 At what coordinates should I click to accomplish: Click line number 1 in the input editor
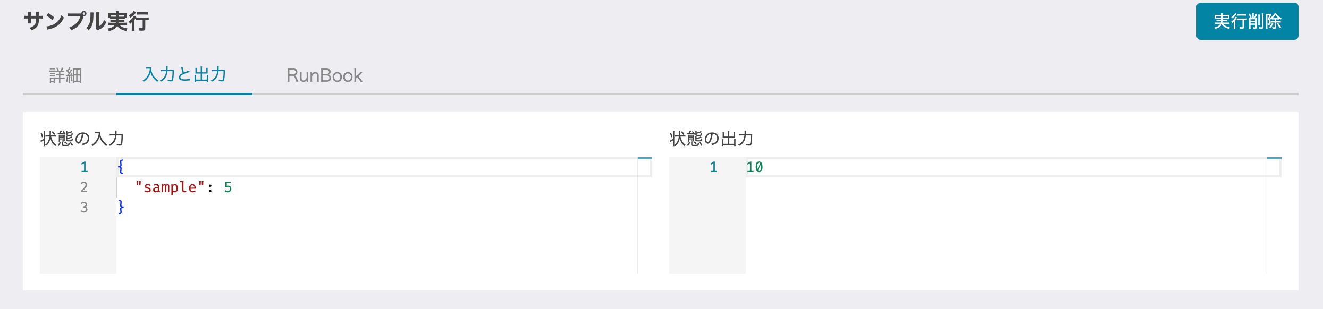click(83, 167)
